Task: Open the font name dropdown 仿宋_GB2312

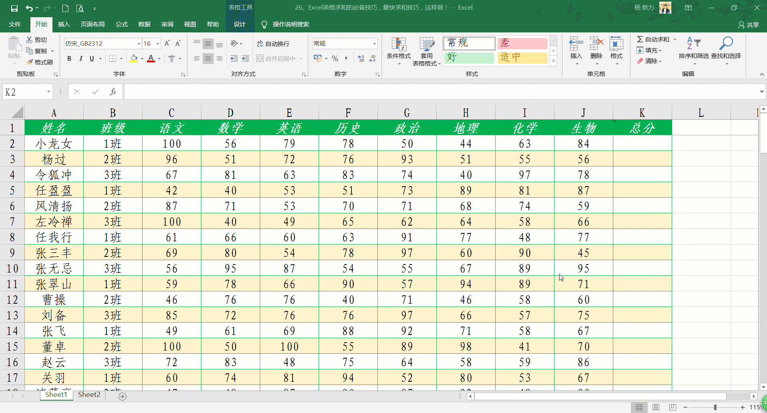Action: (x=139, y=44)
